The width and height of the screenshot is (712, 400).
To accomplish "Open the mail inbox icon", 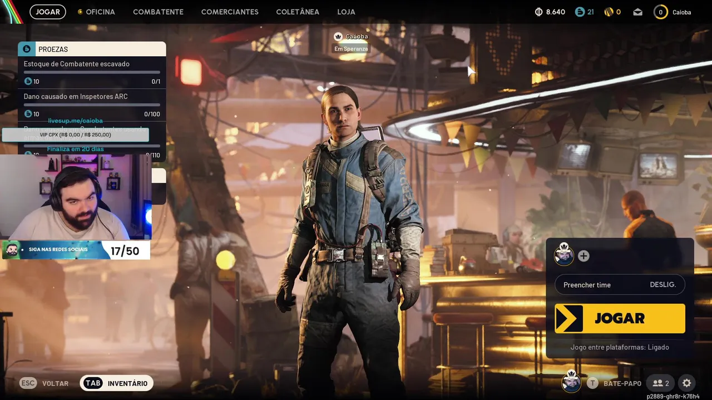I will (x=637, y=12).
